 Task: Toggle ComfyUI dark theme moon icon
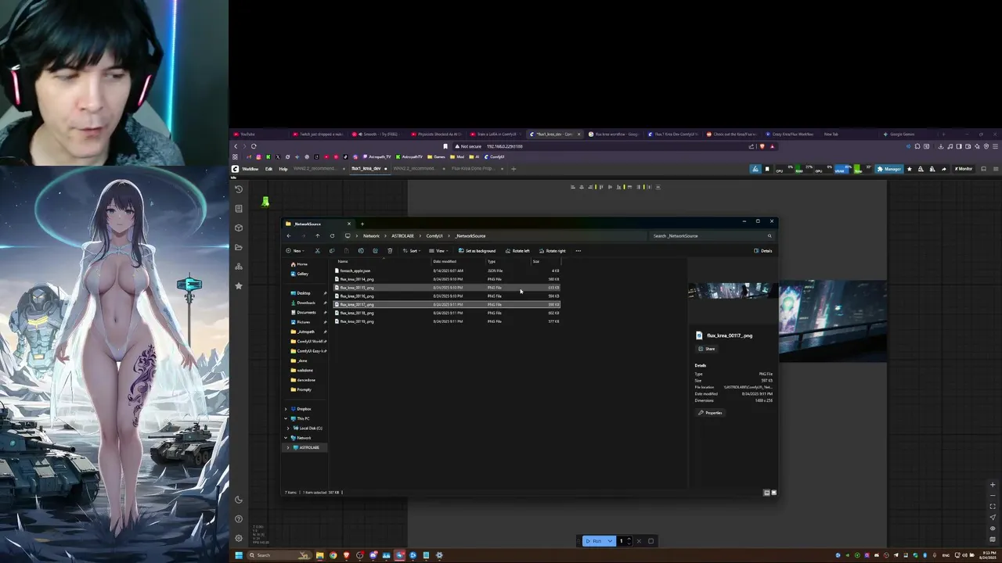pos(239,500)
